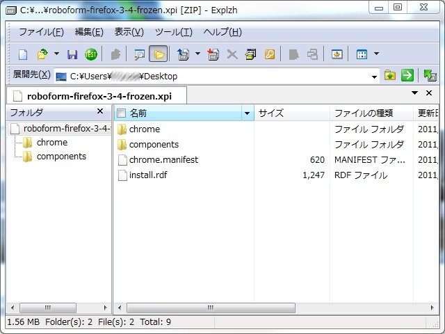Click the 1,247 size value
Image resolution: width=445 pixels, height=334 pixels.
pos(314,175)
